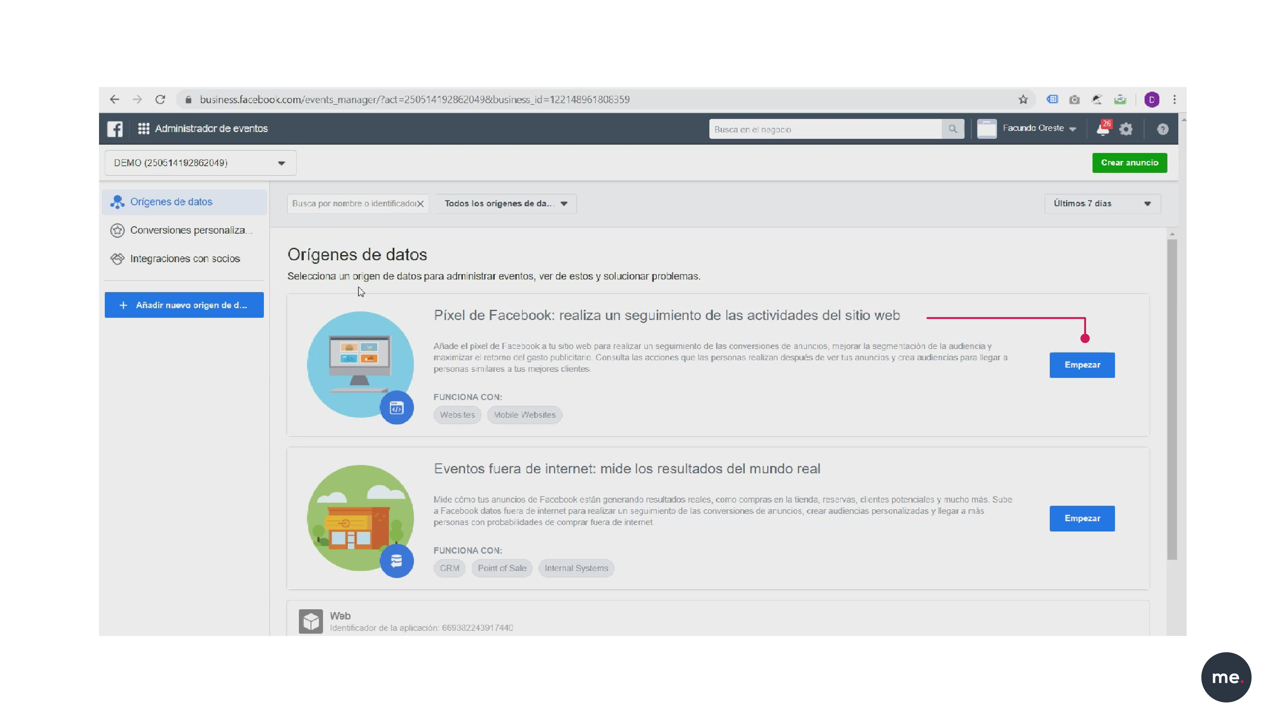Open the settings gear icon
The image size is (1286, 723).
[1126, 129]
